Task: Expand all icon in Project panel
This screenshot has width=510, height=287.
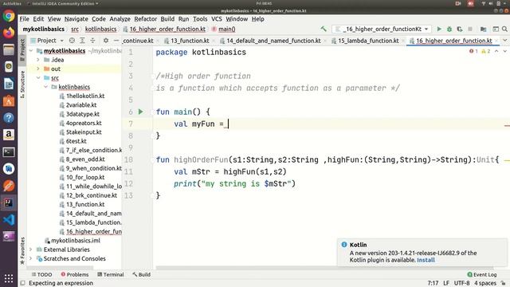Action: click(82, 41)
